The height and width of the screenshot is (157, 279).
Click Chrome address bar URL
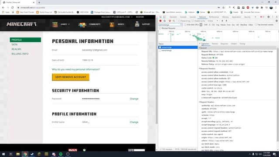coord(33,7)
